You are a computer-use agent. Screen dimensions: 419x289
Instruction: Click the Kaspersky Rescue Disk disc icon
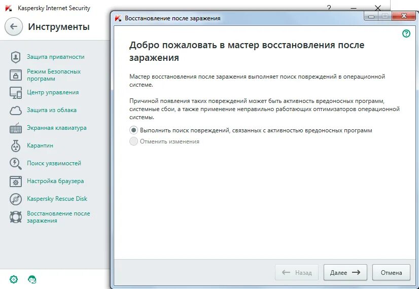click(16, 199)
